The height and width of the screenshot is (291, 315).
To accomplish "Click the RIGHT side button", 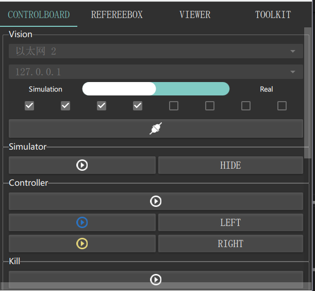I will click(230, 244).
